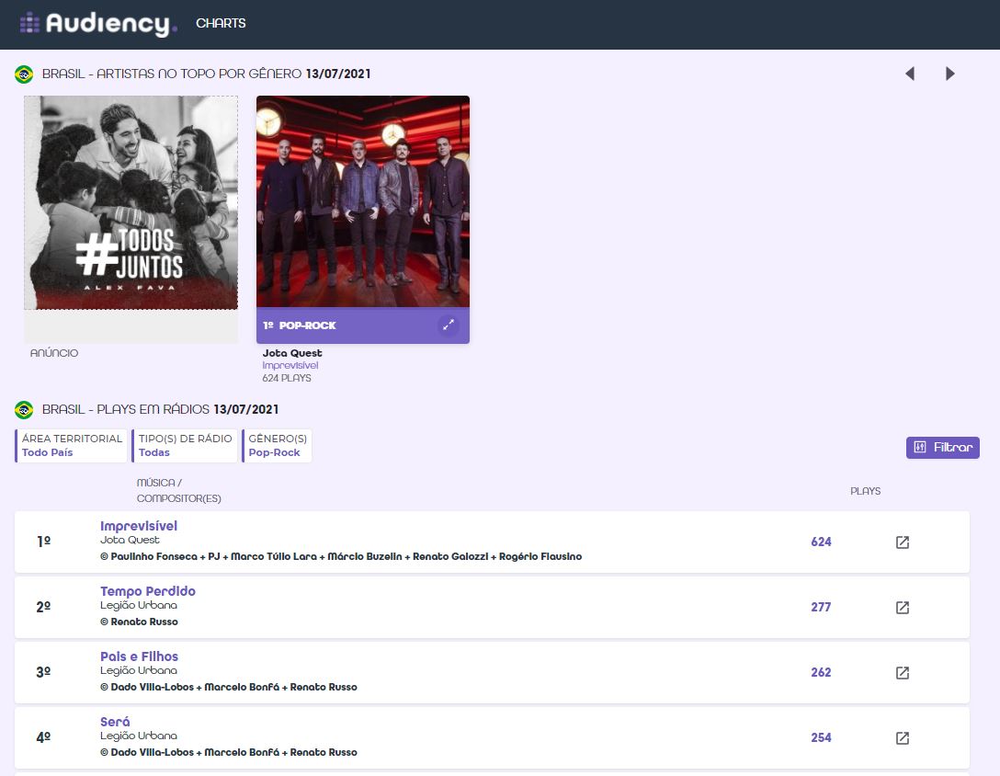Click Jota Quest artist in first ranking row
Screen dimensions: 1000x776
130,540
